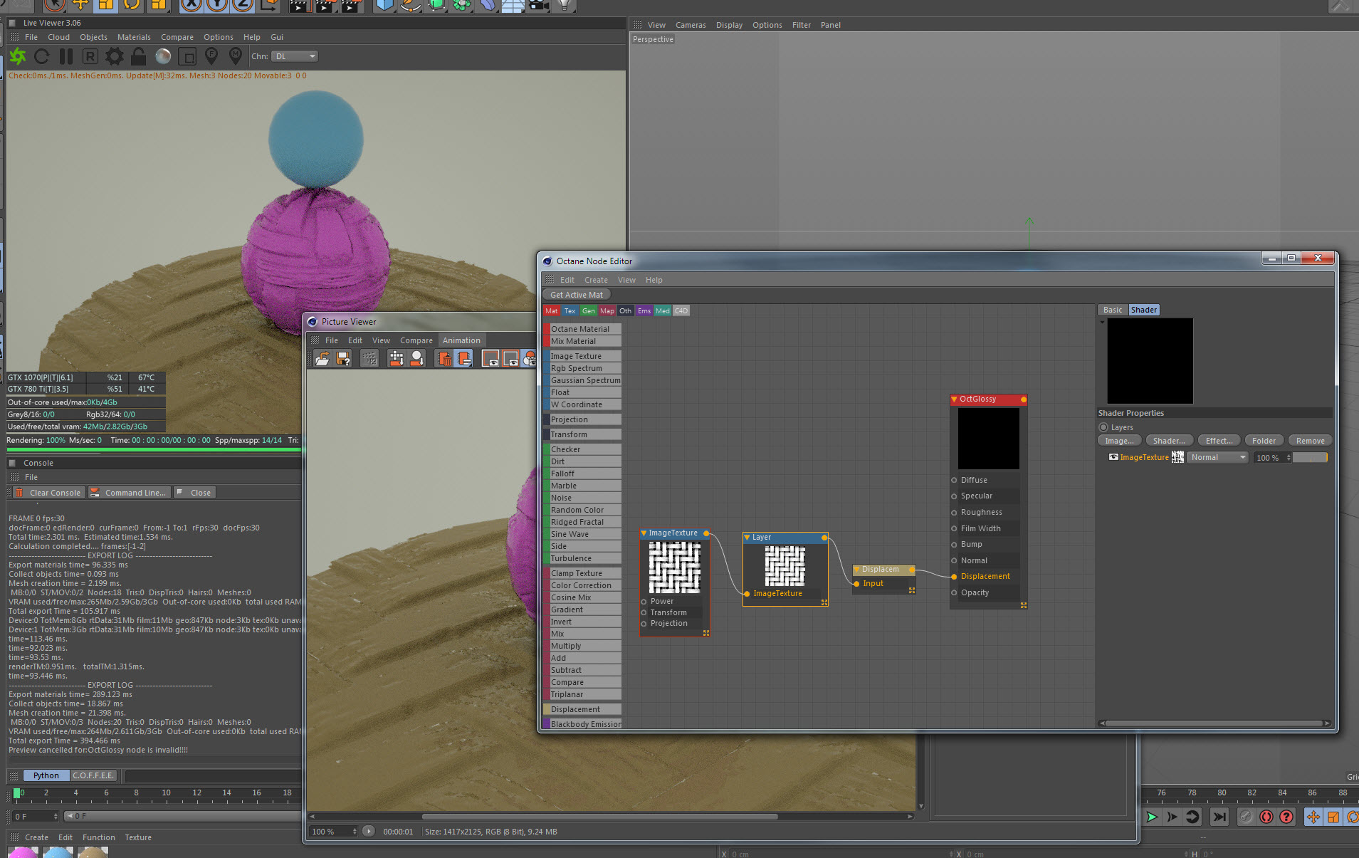The width and height of the screenshot is (1359, 858).
Task: Click the focus picker pin icon
Action: tap(211, 56)
